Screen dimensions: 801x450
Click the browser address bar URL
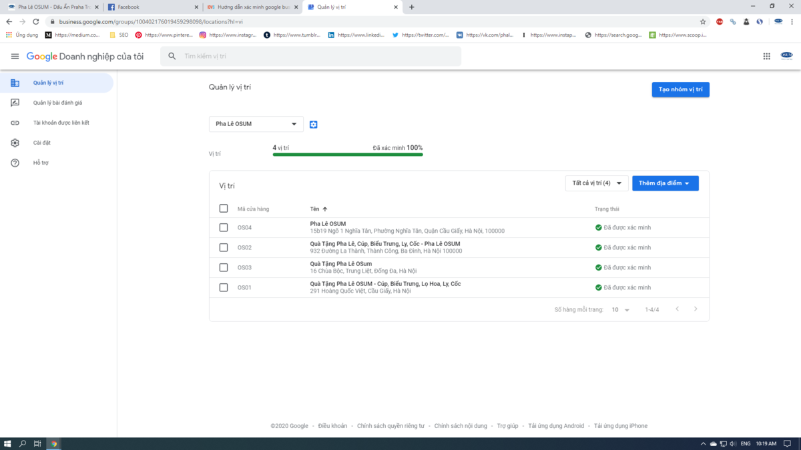(151, 21)
